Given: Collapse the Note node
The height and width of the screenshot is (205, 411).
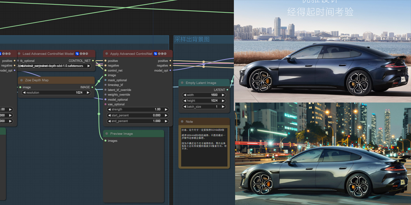Looking at the screenshot, I should pos(182,121).
